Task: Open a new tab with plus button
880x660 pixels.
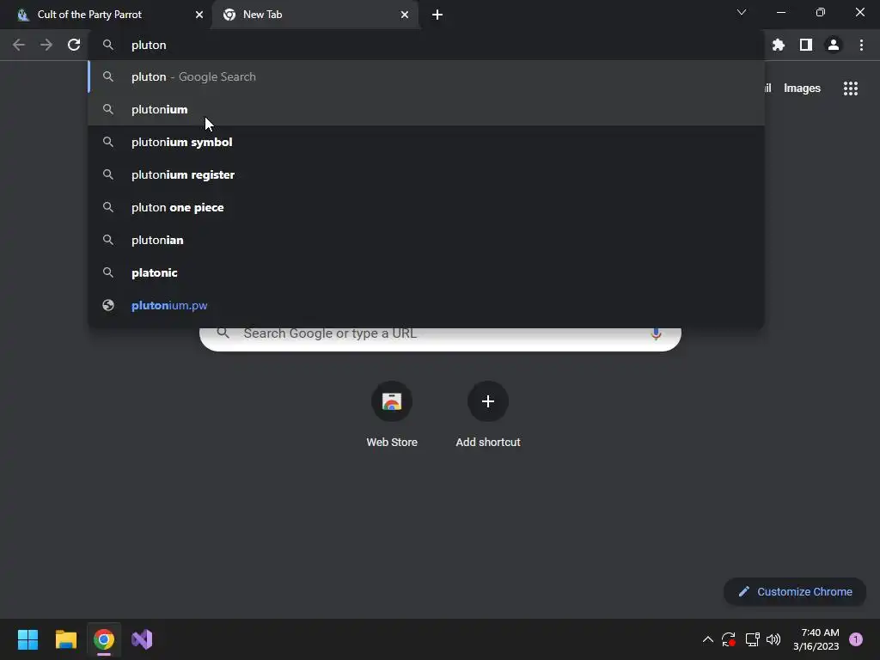Action: (x=437, y=15)
